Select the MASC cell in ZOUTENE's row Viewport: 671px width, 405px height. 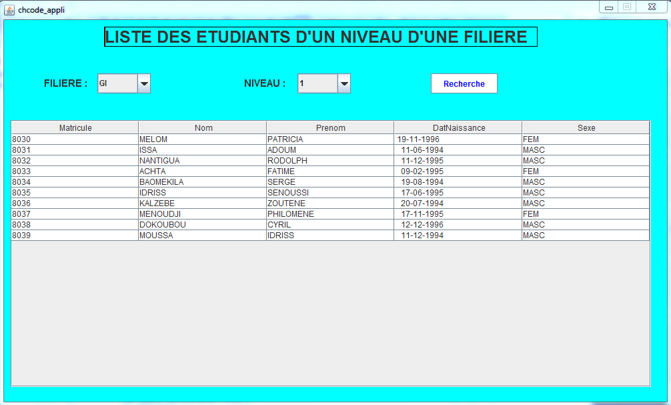click(586, 204)
